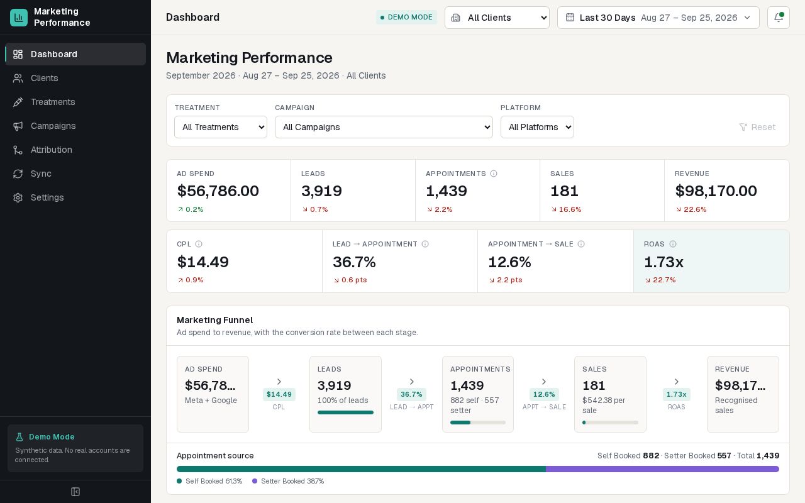Click the Self Booked 61.3% legend dot
805x503 pixels.
pyautogui.click(x=179, y=481)
